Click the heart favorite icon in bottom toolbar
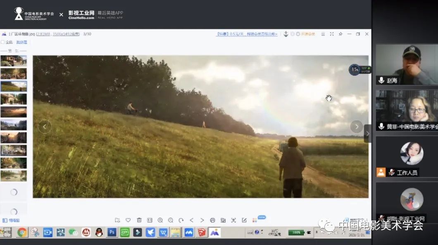438x245 pixels. click(128, 220)
